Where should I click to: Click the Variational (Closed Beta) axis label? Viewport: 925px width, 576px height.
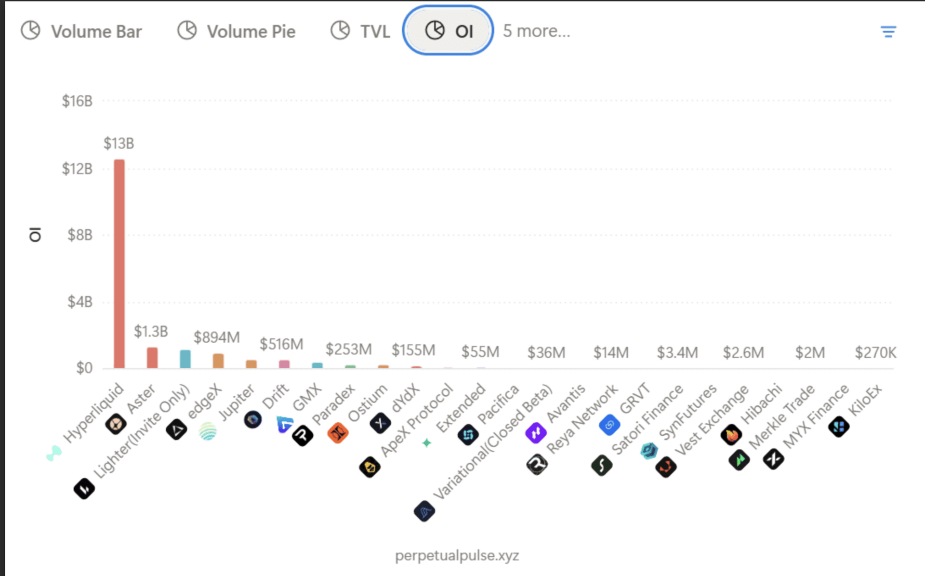492,442
